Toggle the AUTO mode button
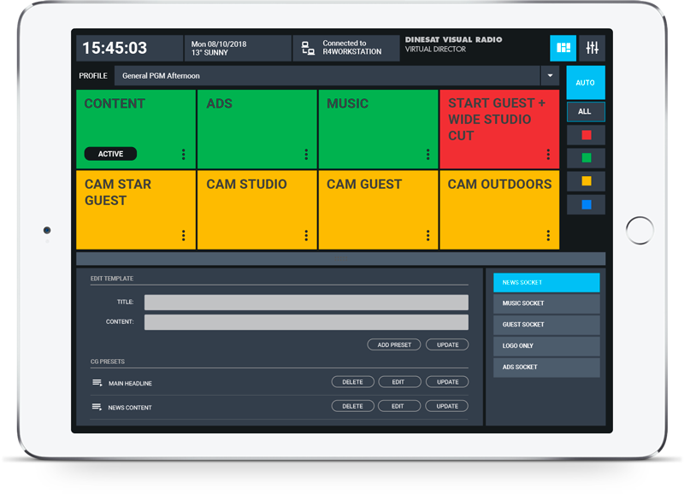 point(585,83)
